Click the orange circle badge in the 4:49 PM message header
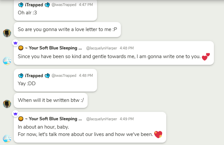Viewport: 224px width, 145px height. 20,119
